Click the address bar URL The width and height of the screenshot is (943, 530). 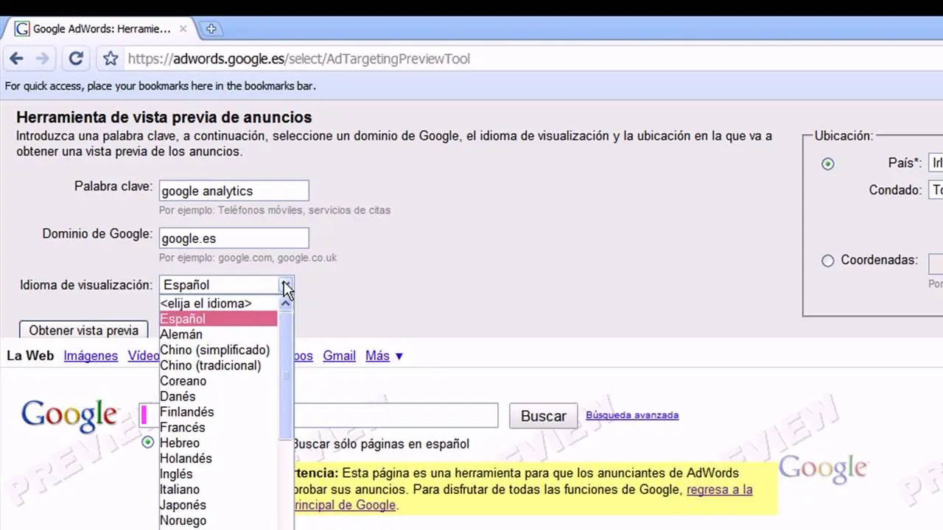click(298, 59)
